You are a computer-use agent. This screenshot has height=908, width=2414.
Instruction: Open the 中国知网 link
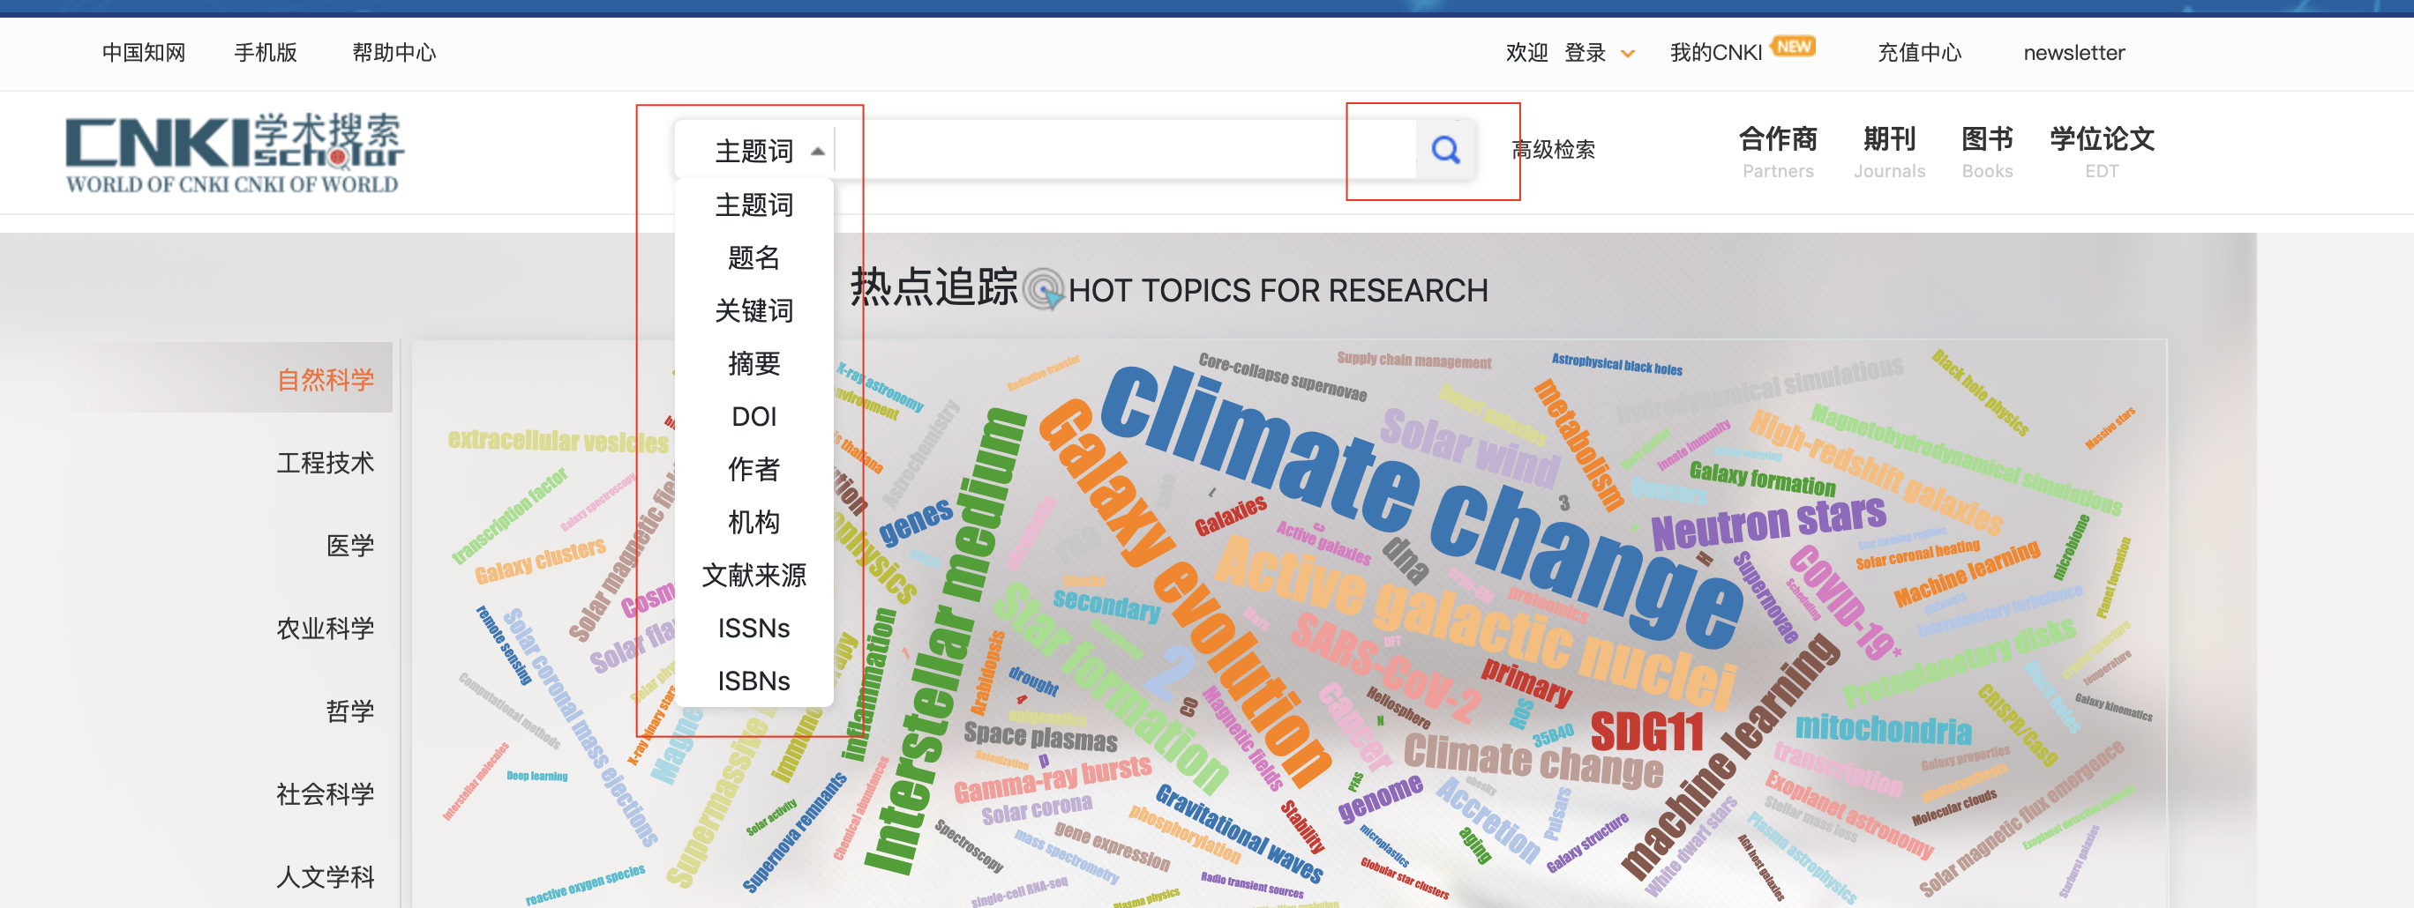144,54
